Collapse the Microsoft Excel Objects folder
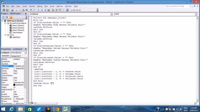The image size is (200, 112). pyautogui.click(x=5, y=23)
